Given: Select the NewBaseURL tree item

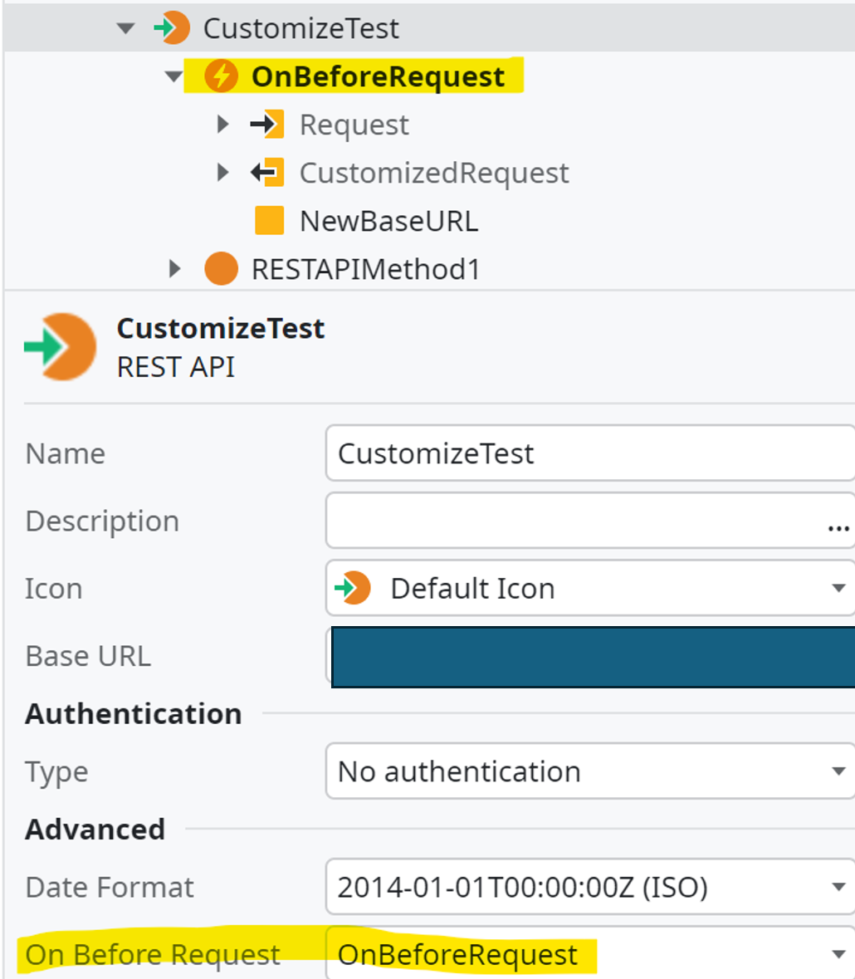Looking at the screenshot, I should point(388,221).
